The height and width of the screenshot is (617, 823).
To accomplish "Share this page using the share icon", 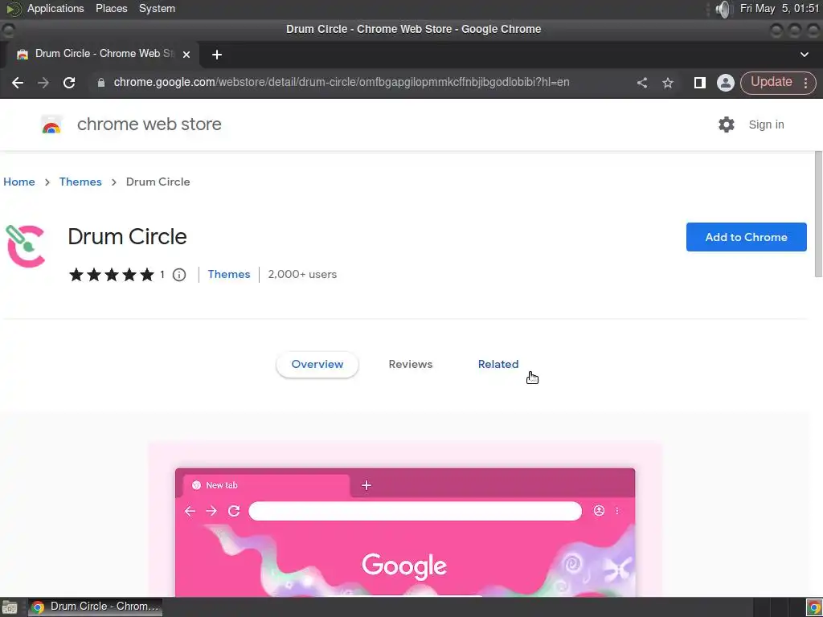I will 642,83.
